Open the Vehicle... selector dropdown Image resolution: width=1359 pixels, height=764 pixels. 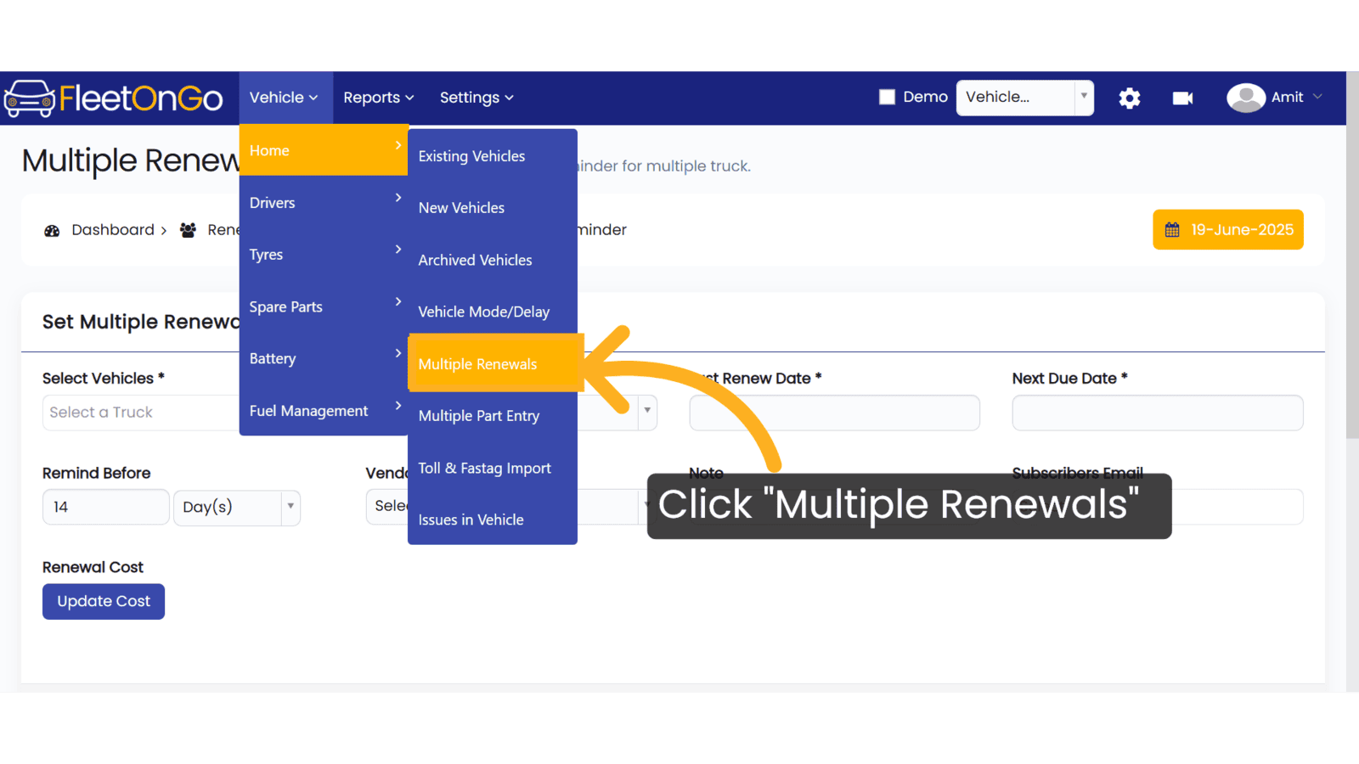[x=1024, y=98]
